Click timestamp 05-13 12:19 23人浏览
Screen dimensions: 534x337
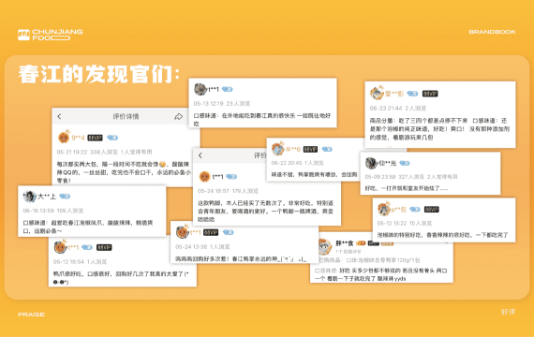[x=222, y=104]
